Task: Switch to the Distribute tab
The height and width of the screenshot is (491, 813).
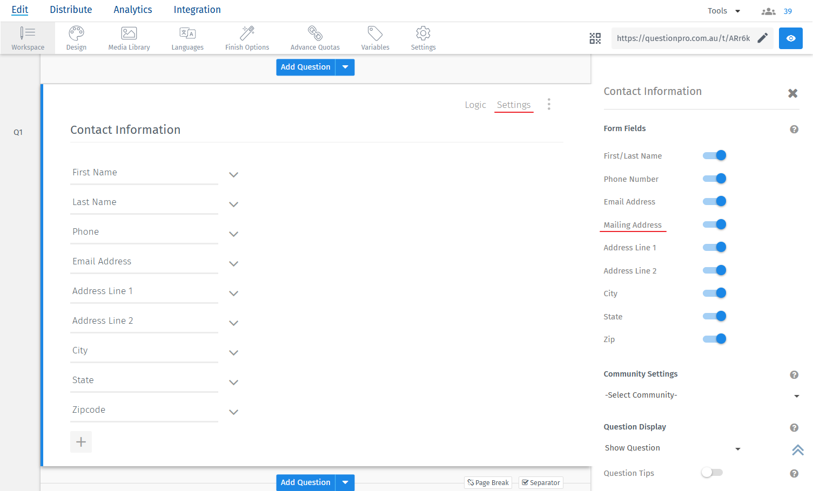Action: [x=71, y=10]
